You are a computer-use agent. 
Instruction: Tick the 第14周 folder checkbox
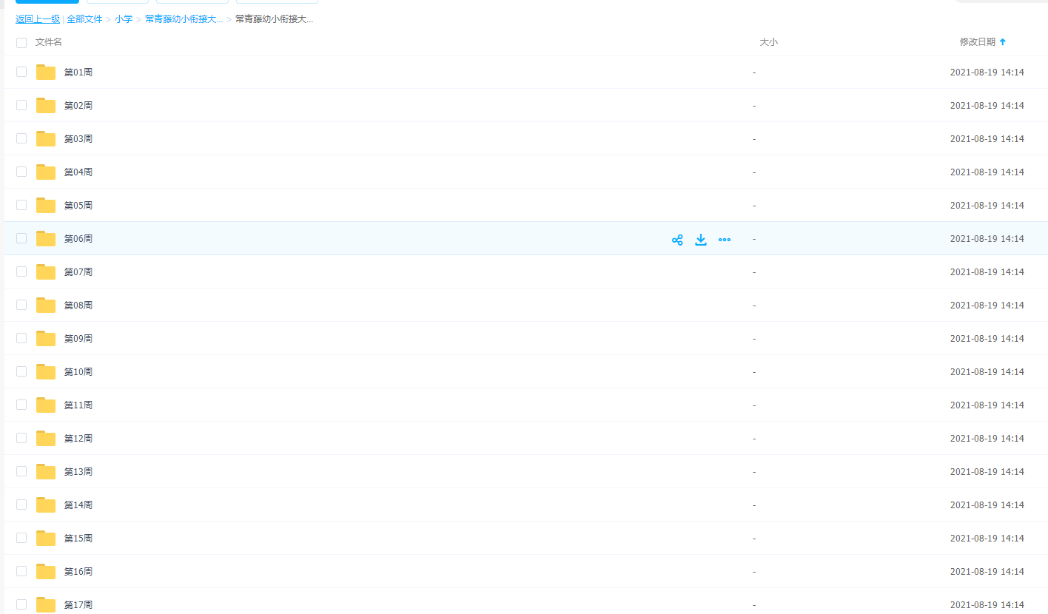pos(21,505)
